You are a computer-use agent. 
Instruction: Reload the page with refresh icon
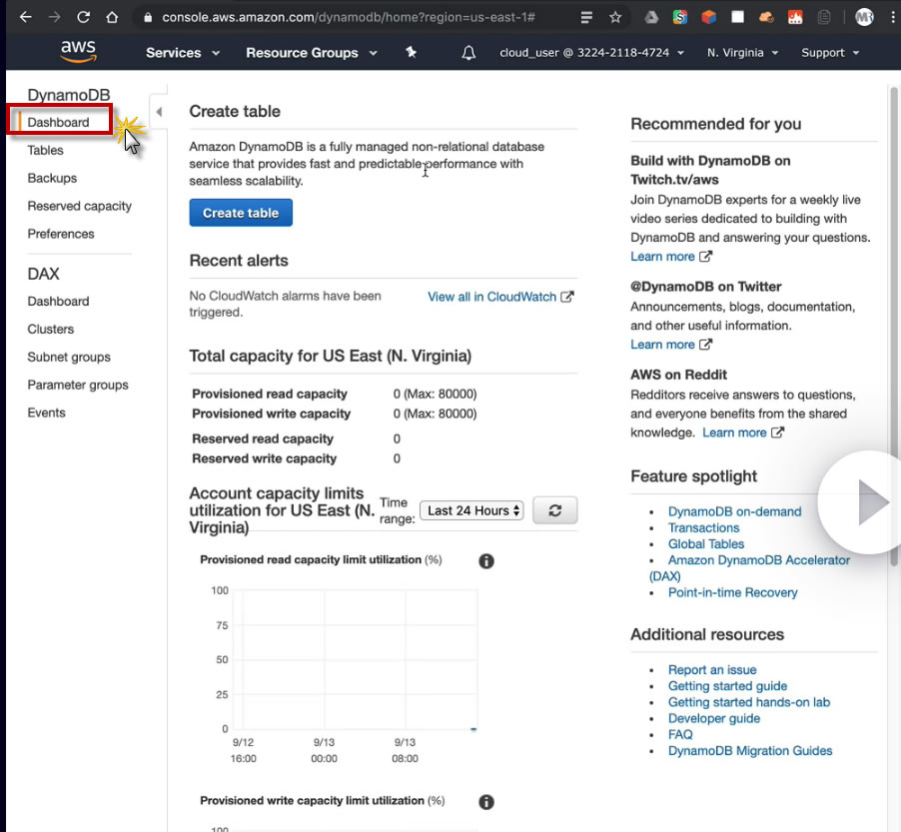[x=83, y=17]
